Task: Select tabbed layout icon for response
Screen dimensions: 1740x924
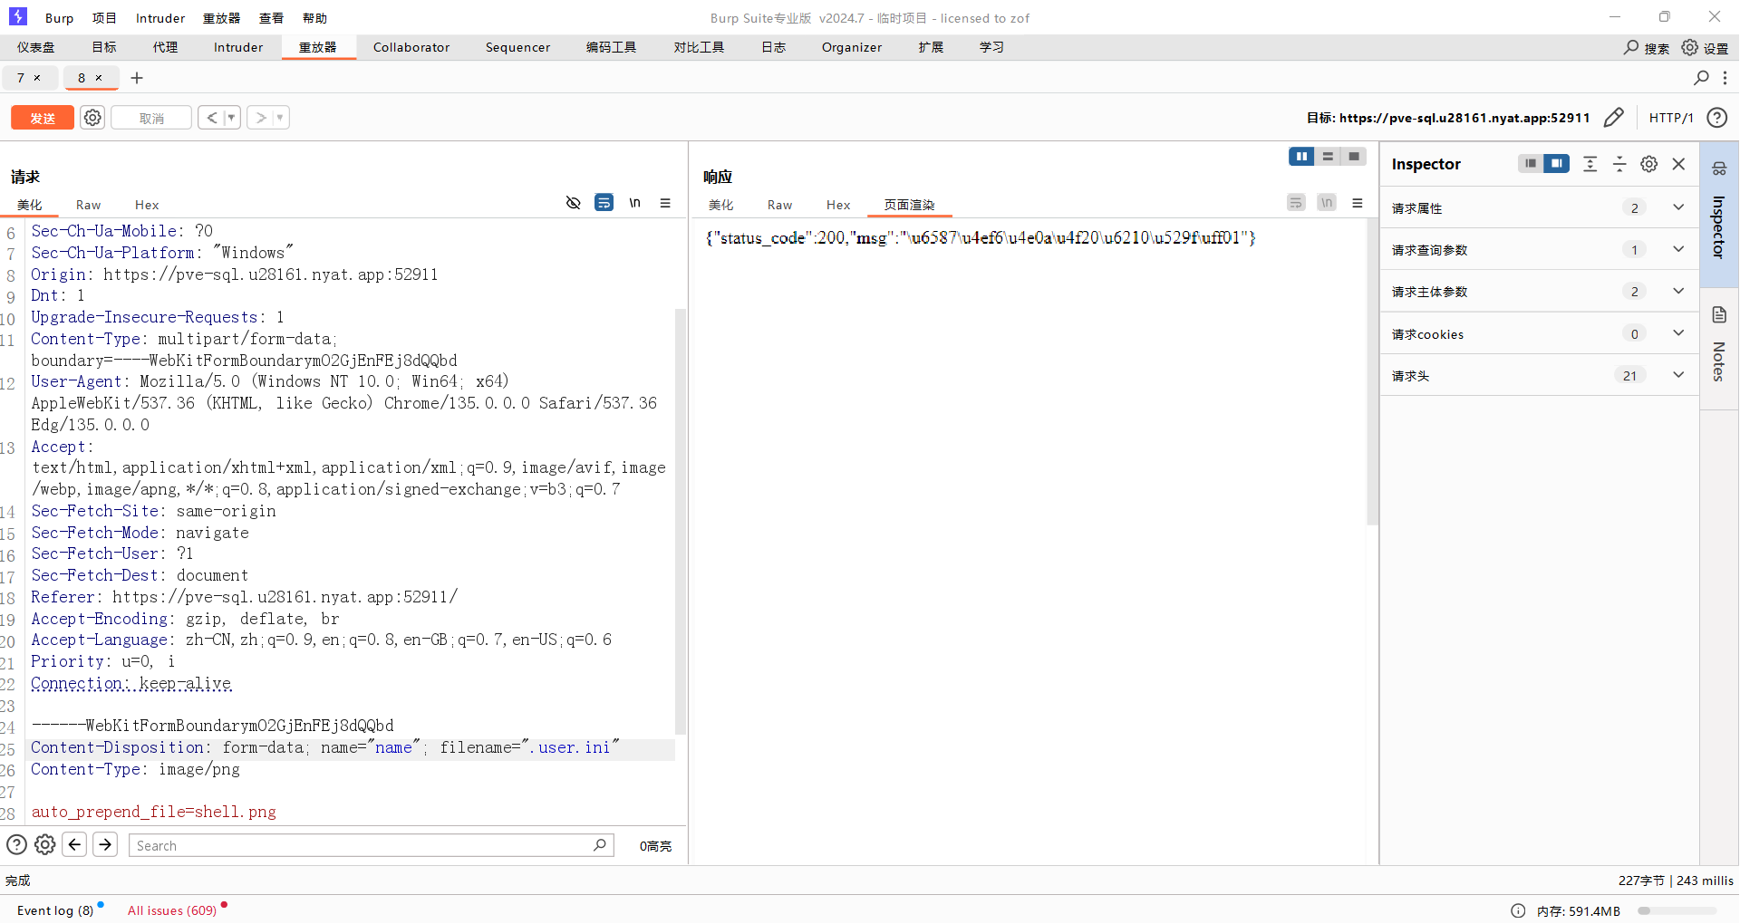Action: (x=1354, y=156)
